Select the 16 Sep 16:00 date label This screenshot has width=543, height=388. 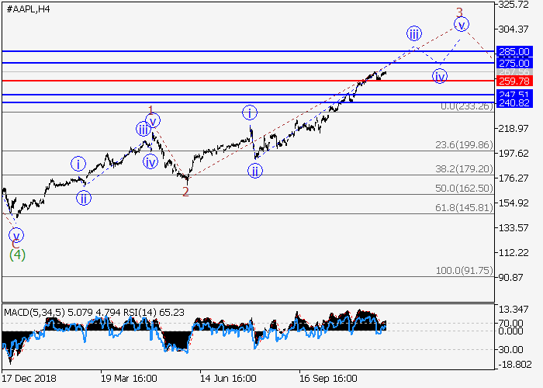point(328,379)
